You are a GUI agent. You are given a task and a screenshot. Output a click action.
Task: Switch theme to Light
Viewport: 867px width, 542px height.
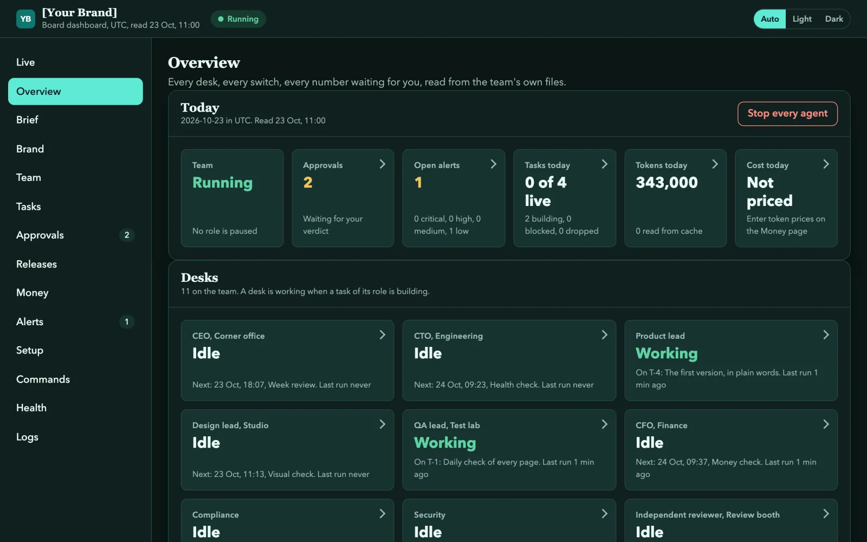(802, 19)
